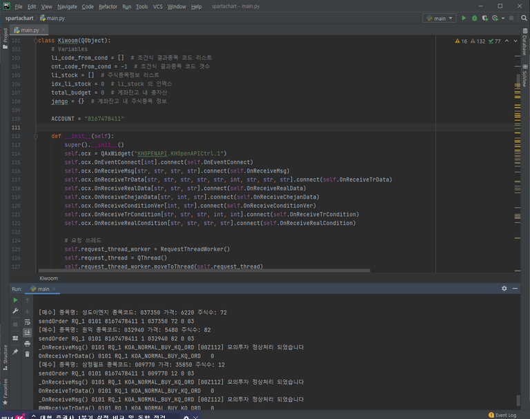Toggle pin tab in Run panel

[15, 352]
